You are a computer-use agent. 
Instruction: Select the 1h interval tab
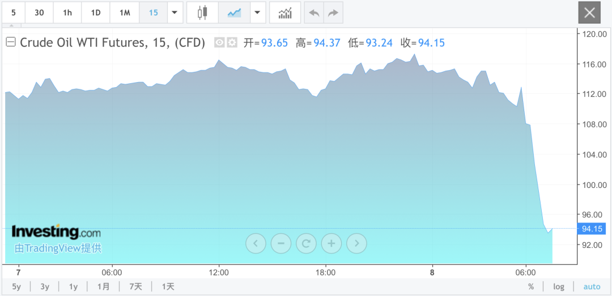pyautogui.click(x=67, y=12)
